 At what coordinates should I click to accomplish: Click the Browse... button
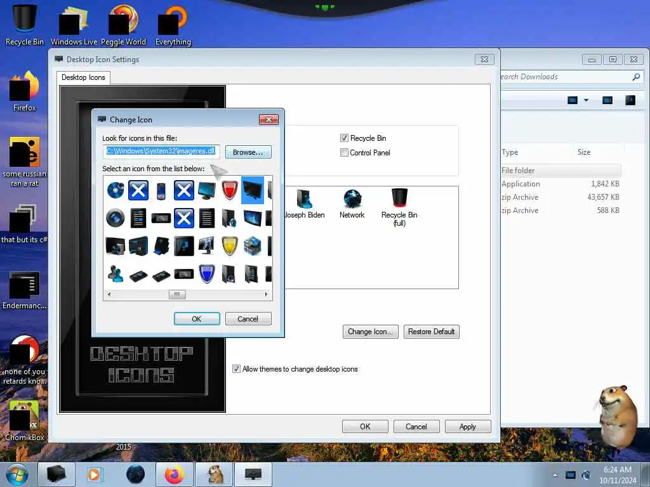pyautogui.click(x=248, y=152)
